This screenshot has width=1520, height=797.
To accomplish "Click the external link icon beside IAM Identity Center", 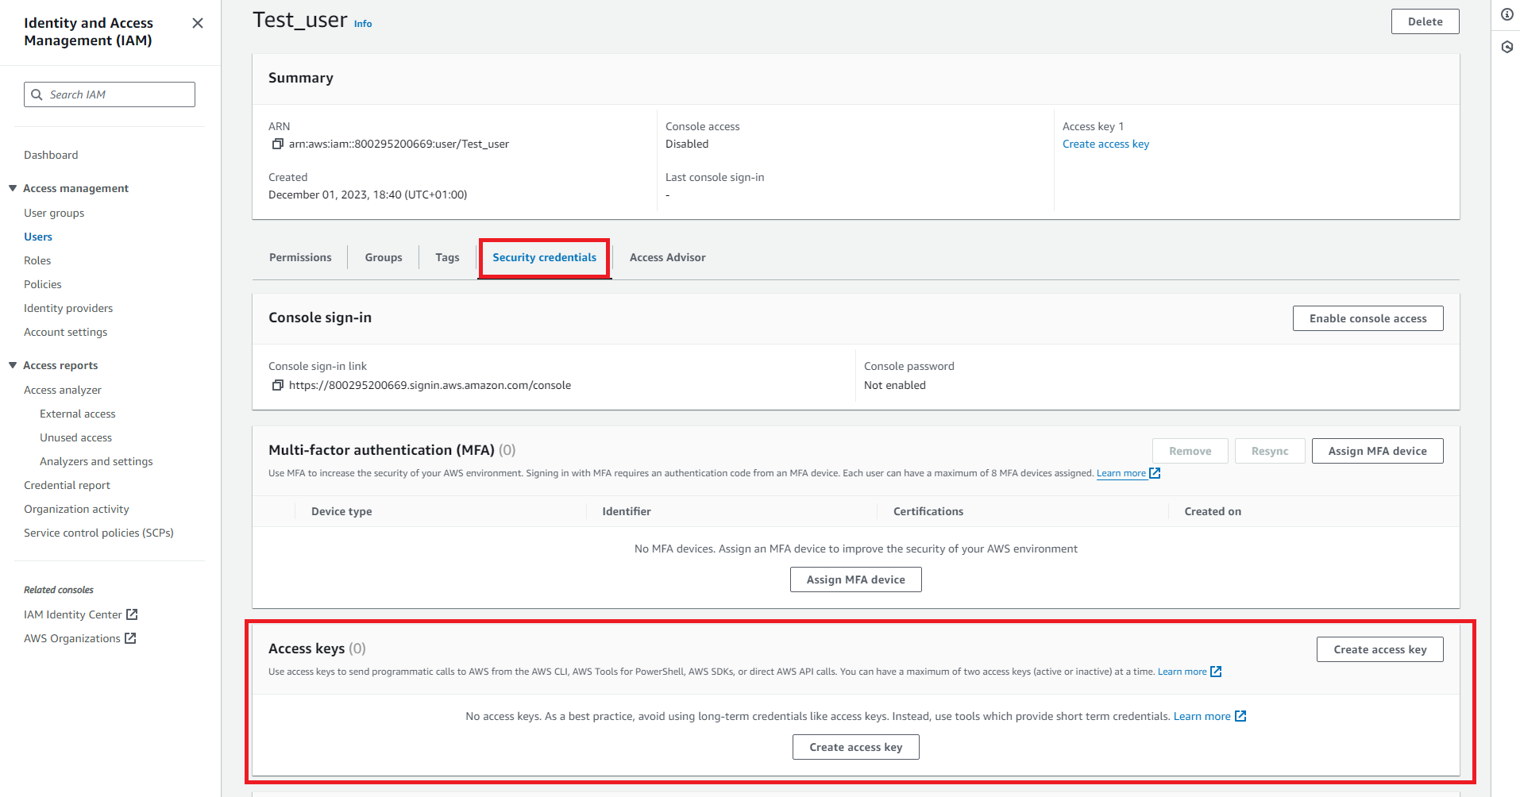I will point(133,614).
